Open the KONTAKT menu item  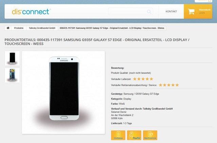click(x=171, y=12)
